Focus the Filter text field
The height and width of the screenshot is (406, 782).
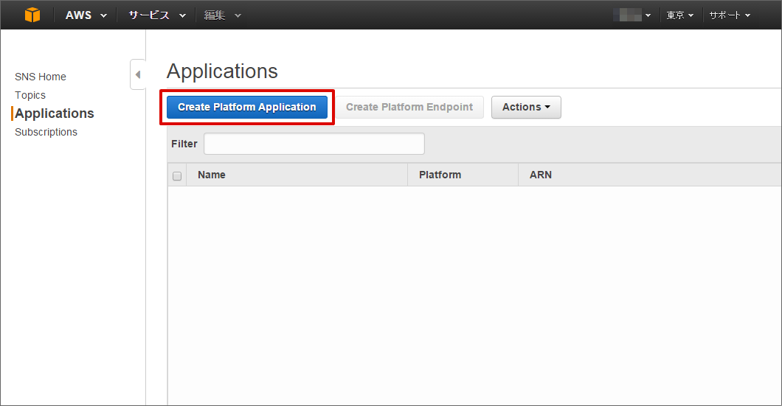314,144
